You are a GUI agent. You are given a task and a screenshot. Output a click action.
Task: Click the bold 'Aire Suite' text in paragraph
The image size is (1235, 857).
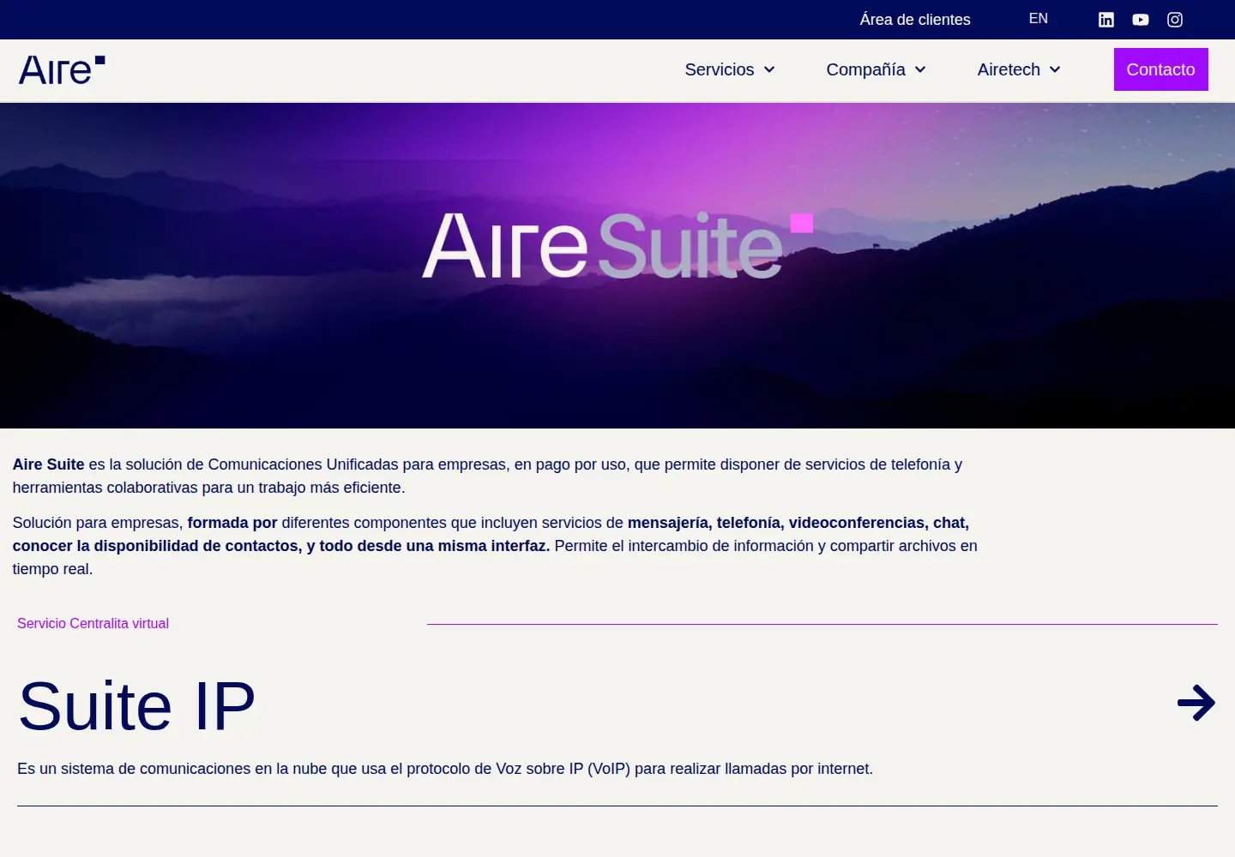[48, 464]
